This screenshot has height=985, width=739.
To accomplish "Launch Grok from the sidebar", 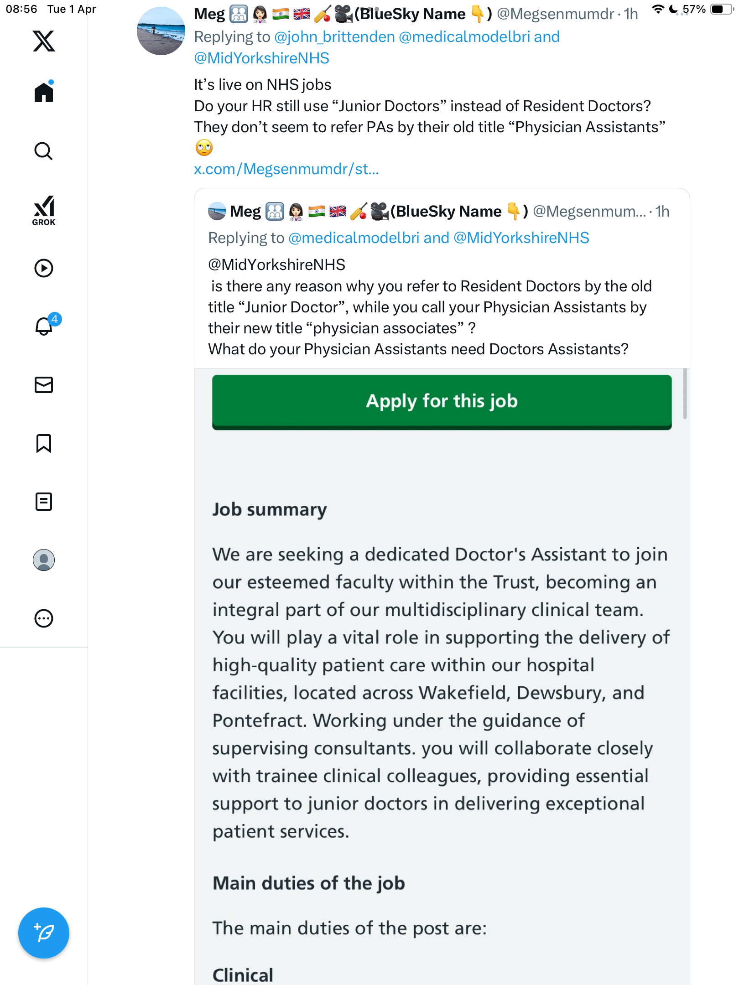I will coord(44,210).
